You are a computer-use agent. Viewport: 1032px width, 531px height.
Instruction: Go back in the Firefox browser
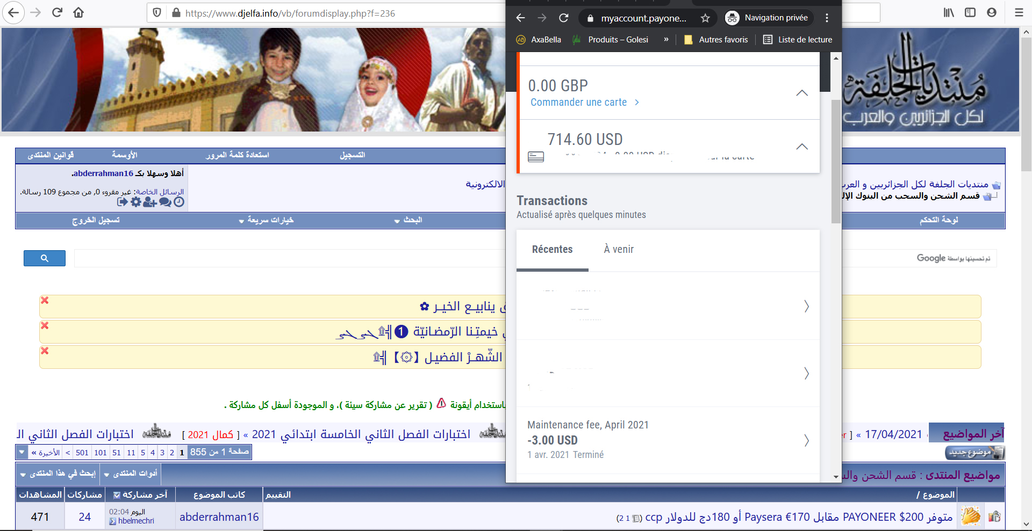click(x=14, y=12)
